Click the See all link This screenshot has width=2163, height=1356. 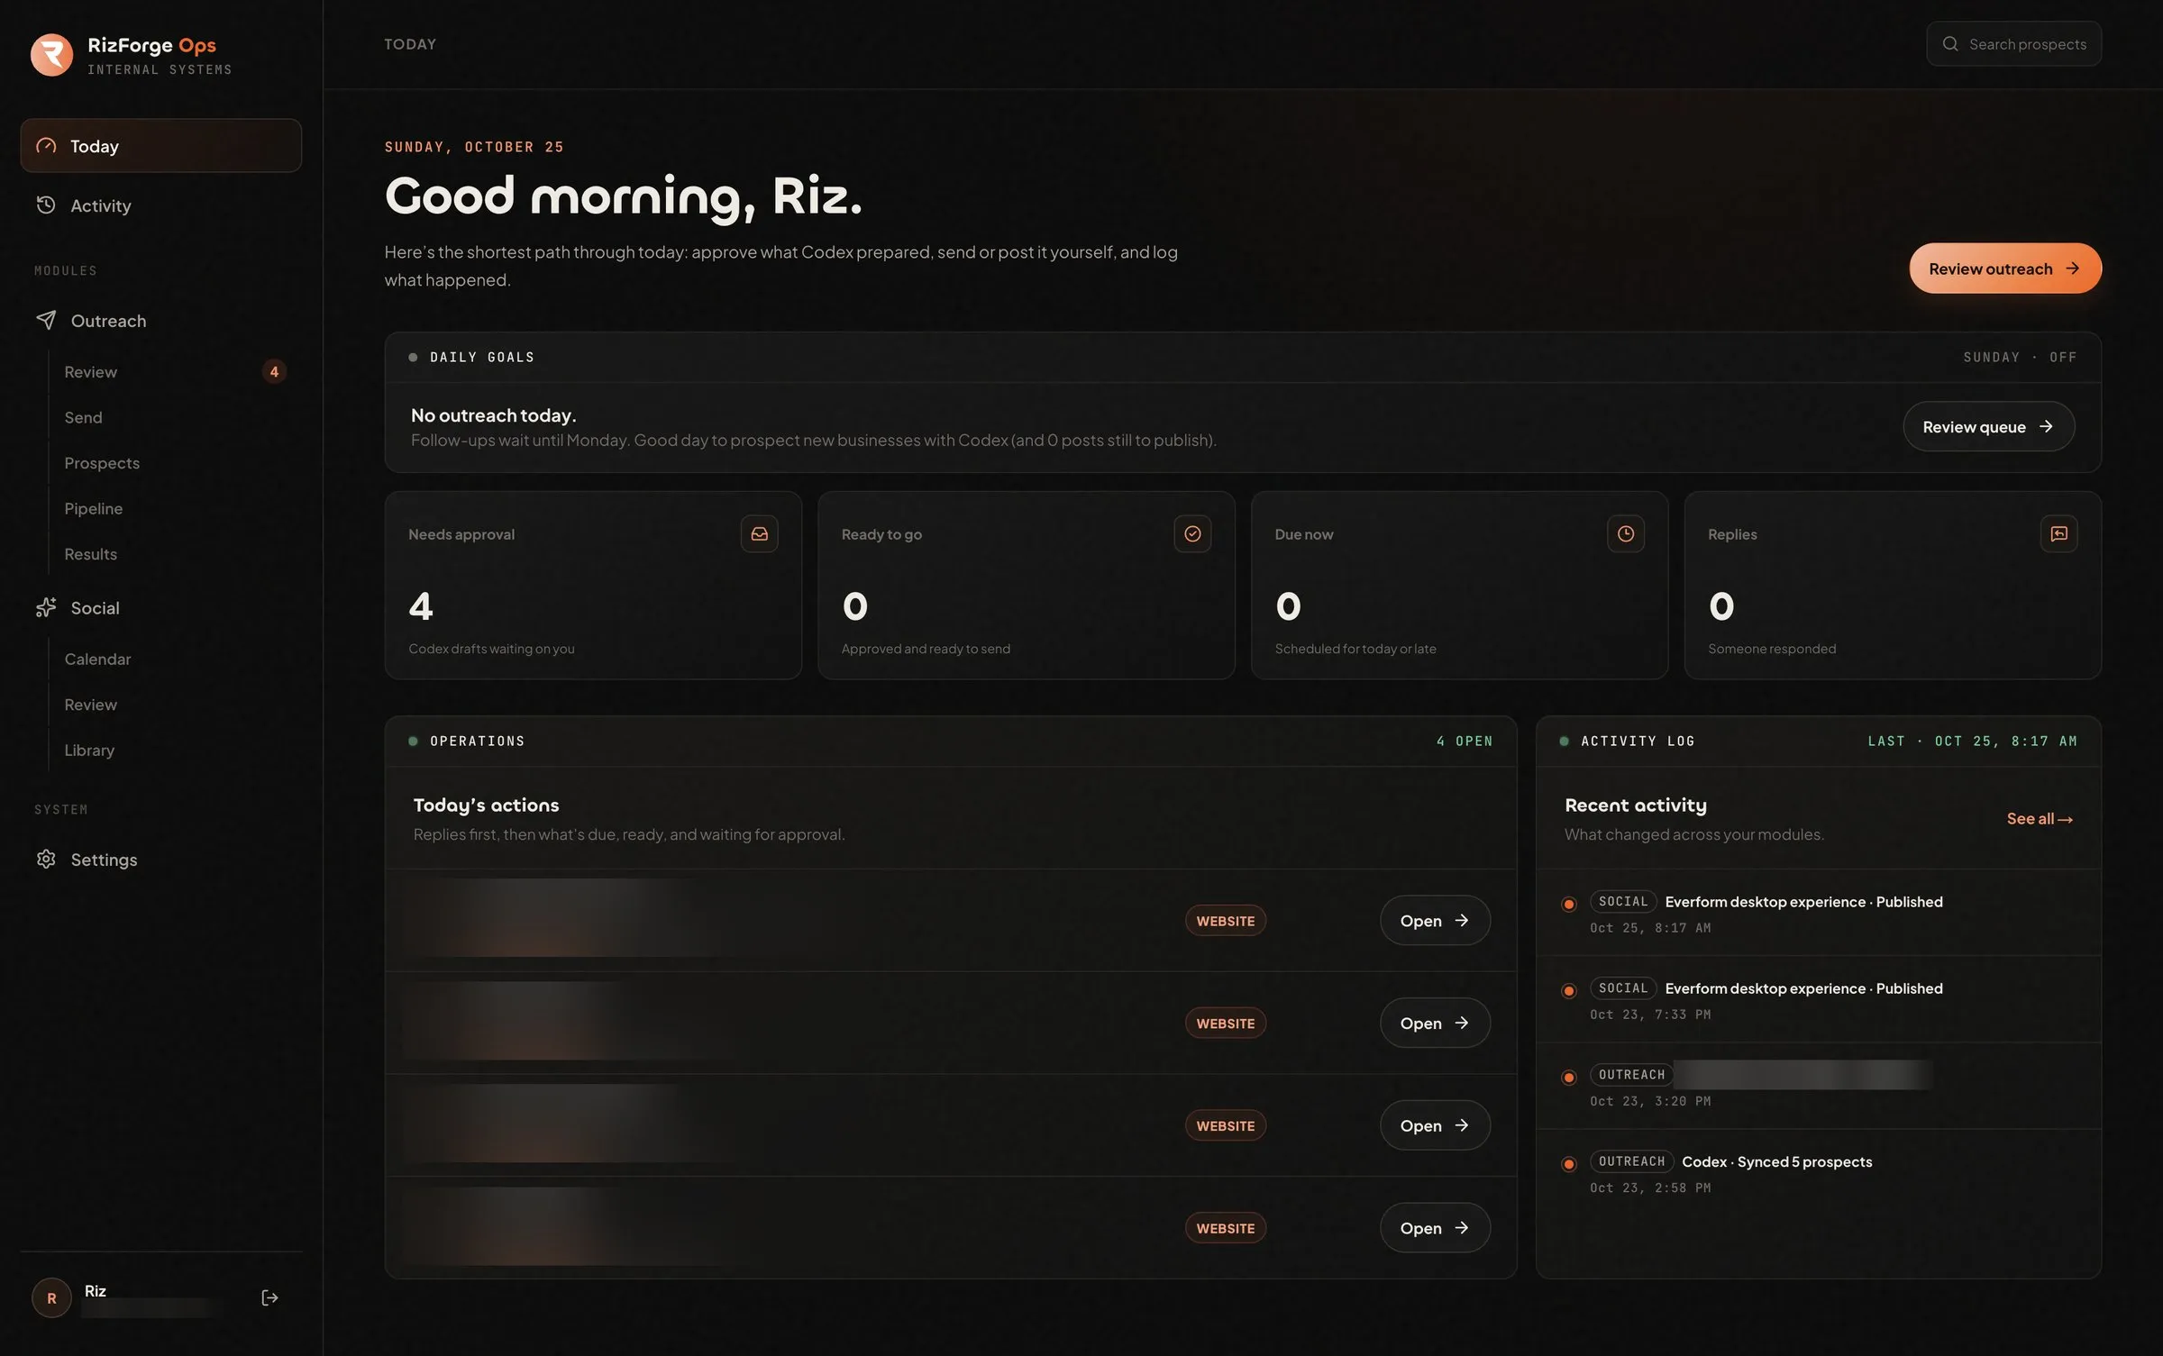[x=2040, y=819]
